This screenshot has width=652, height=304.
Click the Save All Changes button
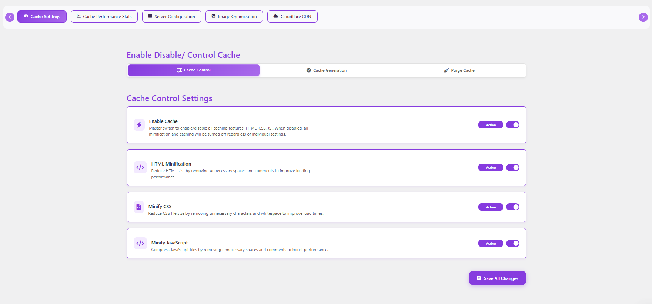[497, 278]
